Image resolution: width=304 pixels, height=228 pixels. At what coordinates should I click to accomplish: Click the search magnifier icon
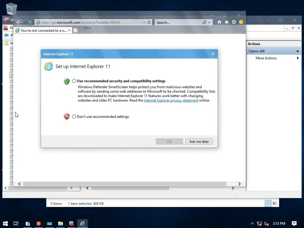click(204, 22)
